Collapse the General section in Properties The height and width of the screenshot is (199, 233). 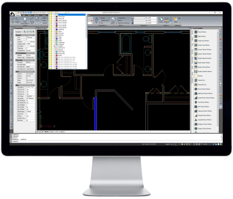34,35
